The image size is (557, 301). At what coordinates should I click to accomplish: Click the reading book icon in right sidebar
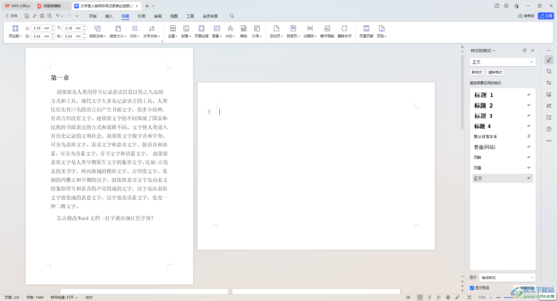point(549,118)
